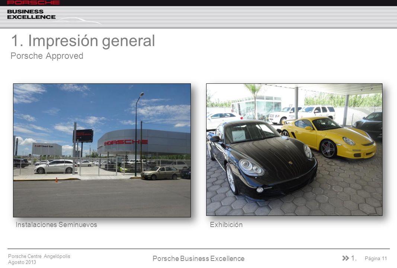
Task: Click the 'Porsche Business Excellence' footer title
Action: pyautogui.click(x=199, y=258)
